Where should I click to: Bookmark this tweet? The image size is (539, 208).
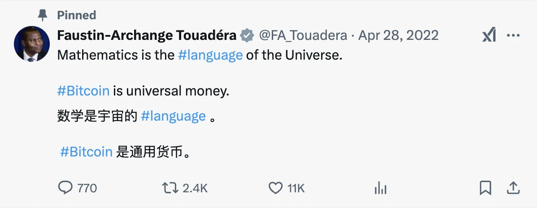pos(485,188)
